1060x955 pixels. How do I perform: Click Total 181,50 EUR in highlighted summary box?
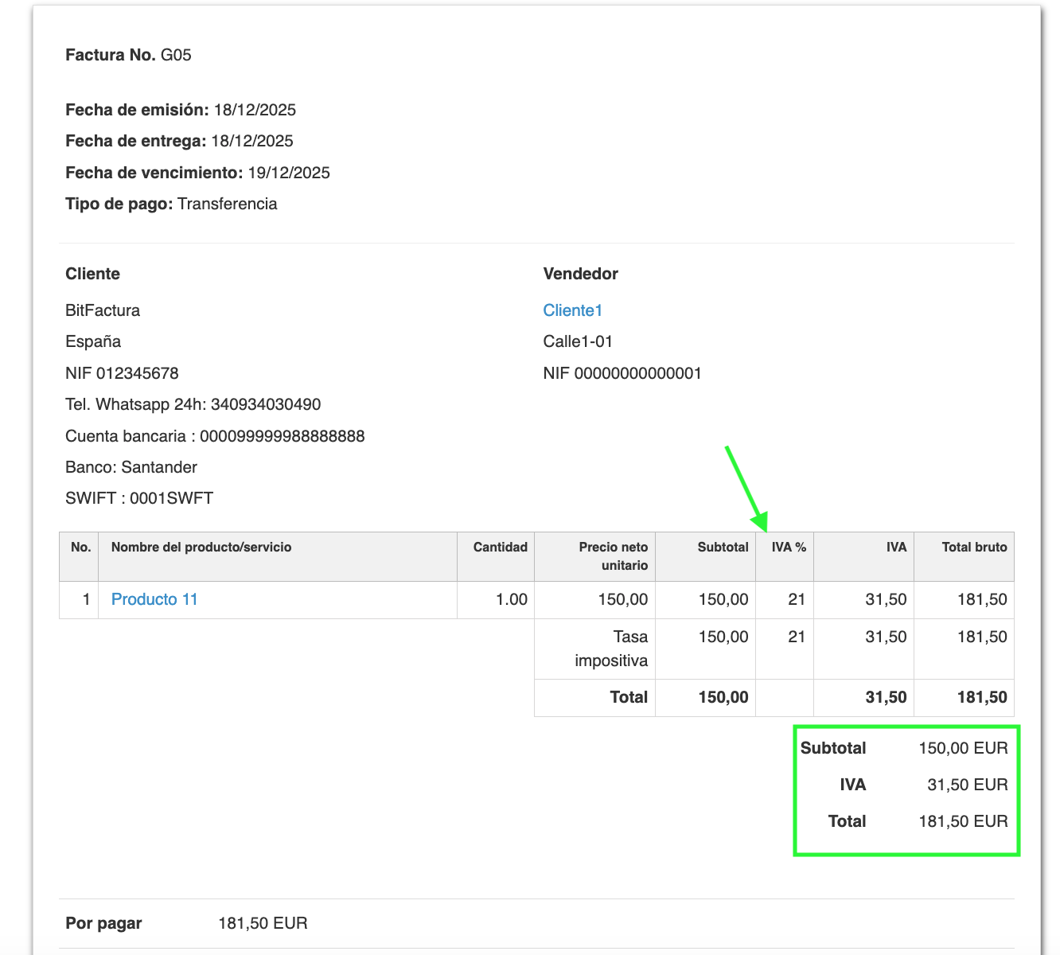coord(963,821)
